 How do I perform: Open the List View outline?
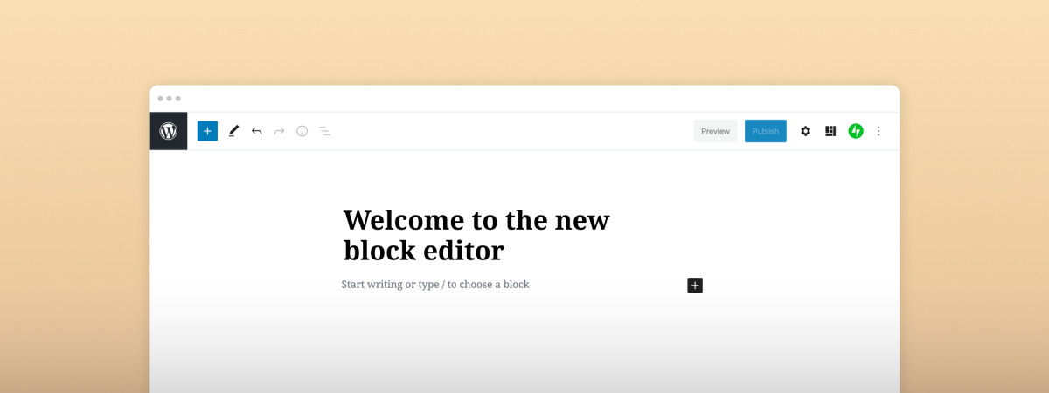(324, 131)
